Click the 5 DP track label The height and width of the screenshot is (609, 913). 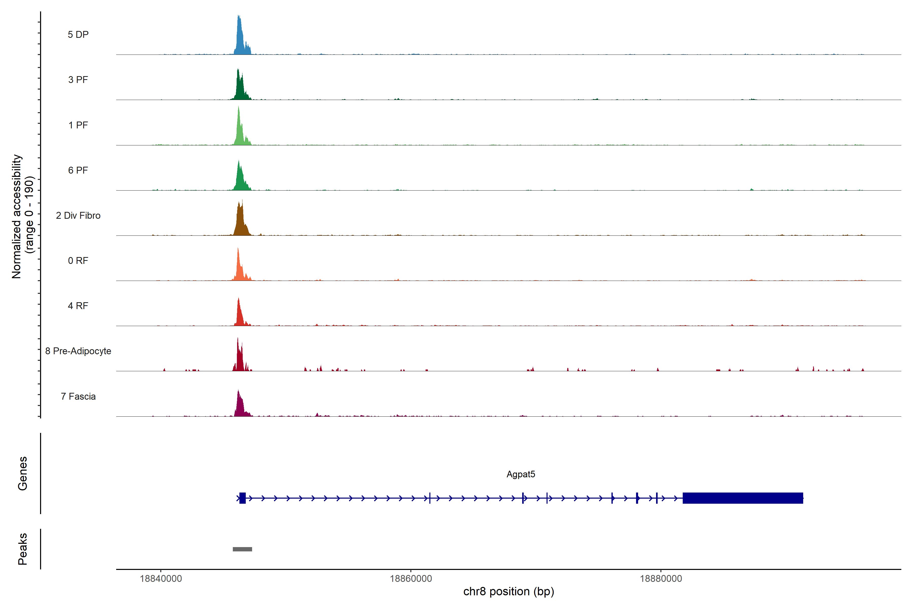[78, 35]
